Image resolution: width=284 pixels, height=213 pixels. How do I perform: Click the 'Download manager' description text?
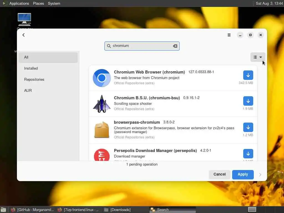[x=130, y=156]
